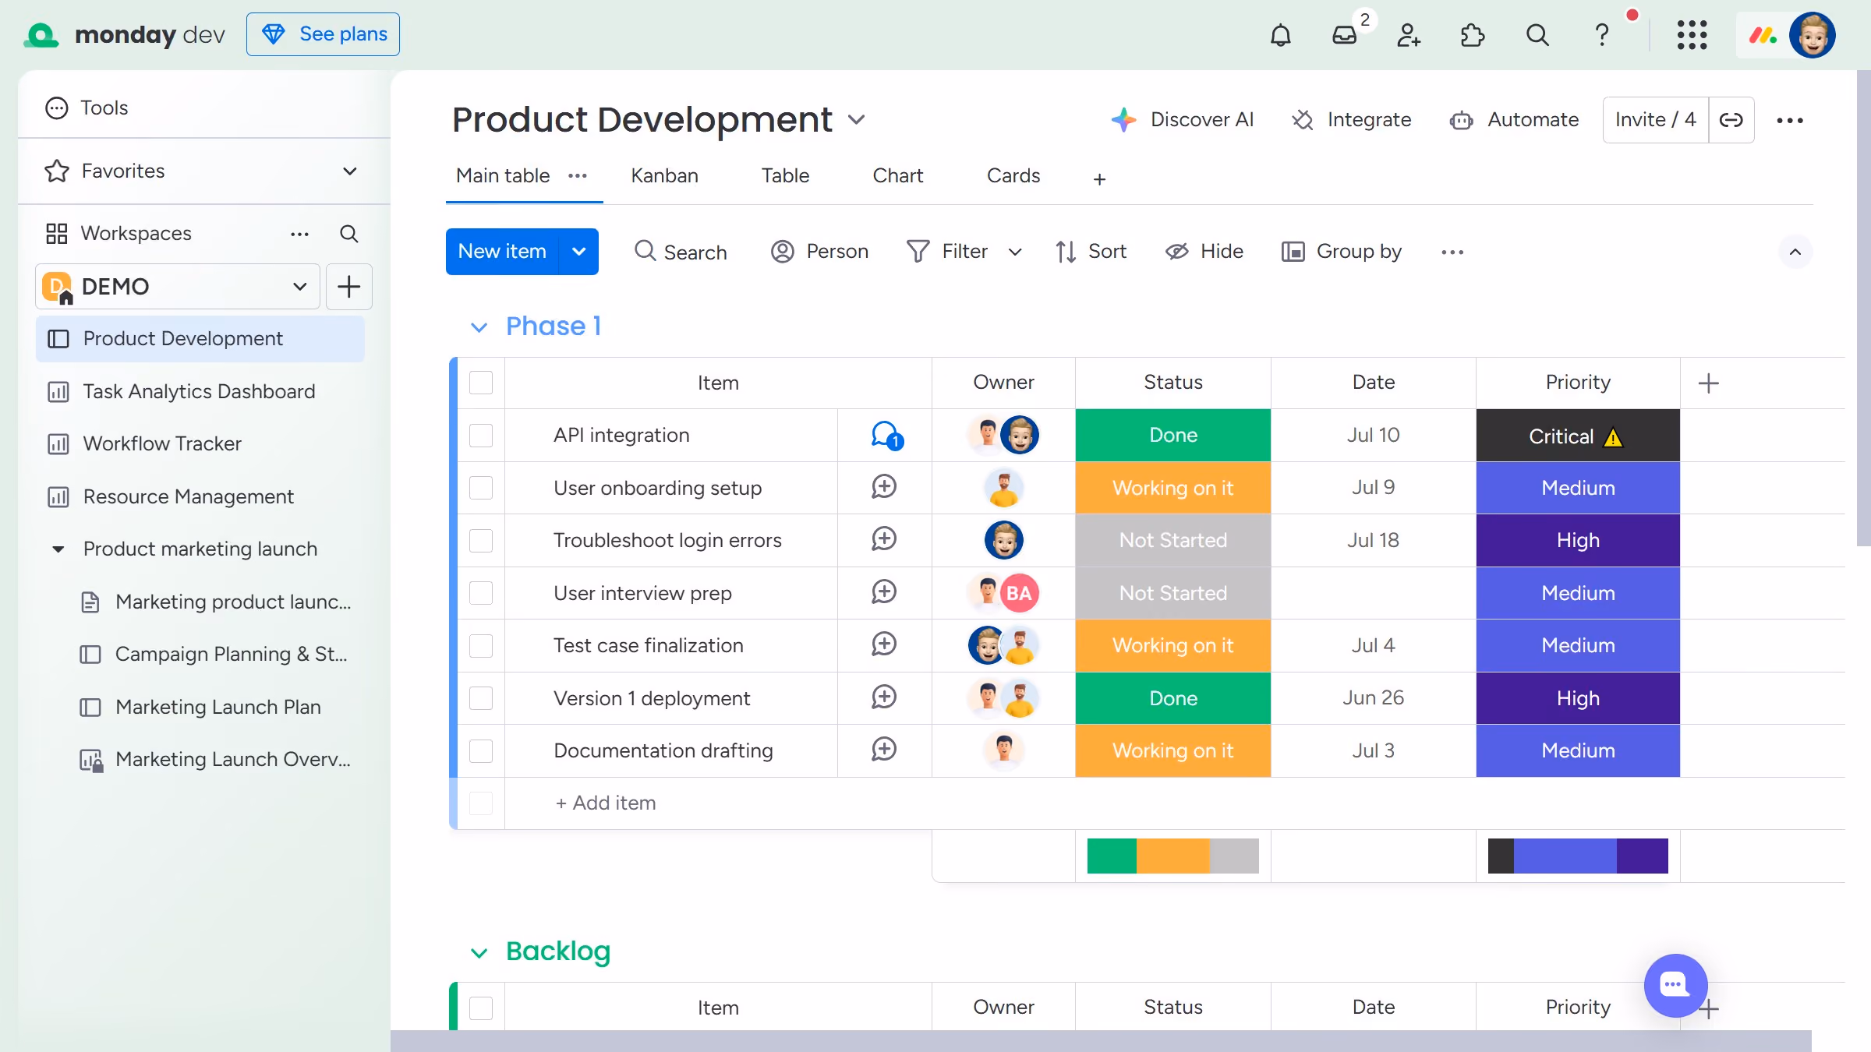Open the notifications bell
Image resolution: width=1871 pixels, height=1052 pixels.
click(1280, 35)
